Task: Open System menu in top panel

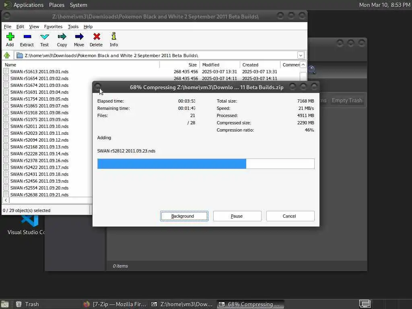Action: point(78,5)
